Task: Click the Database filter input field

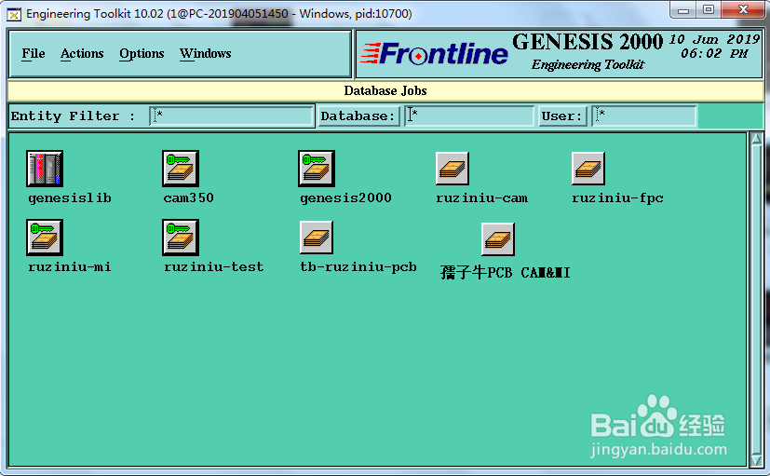Action: click(x=469, y=116)
